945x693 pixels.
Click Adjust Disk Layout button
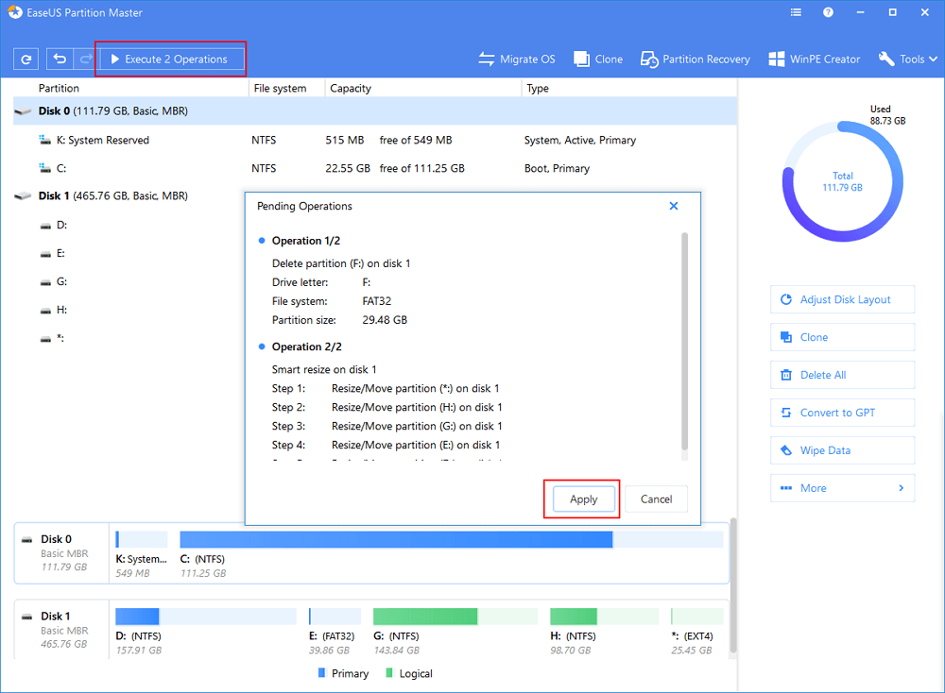pos(842,300)
